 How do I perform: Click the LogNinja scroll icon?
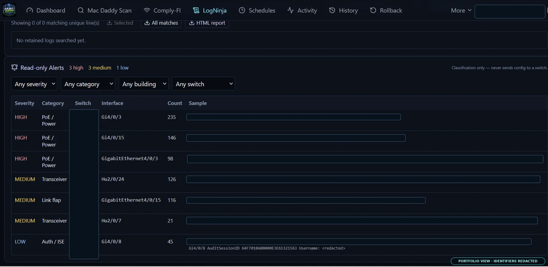pos(196,10)
